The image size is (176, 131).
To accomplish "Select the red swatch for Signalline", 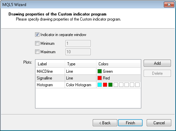I will [x=99, y=78].
